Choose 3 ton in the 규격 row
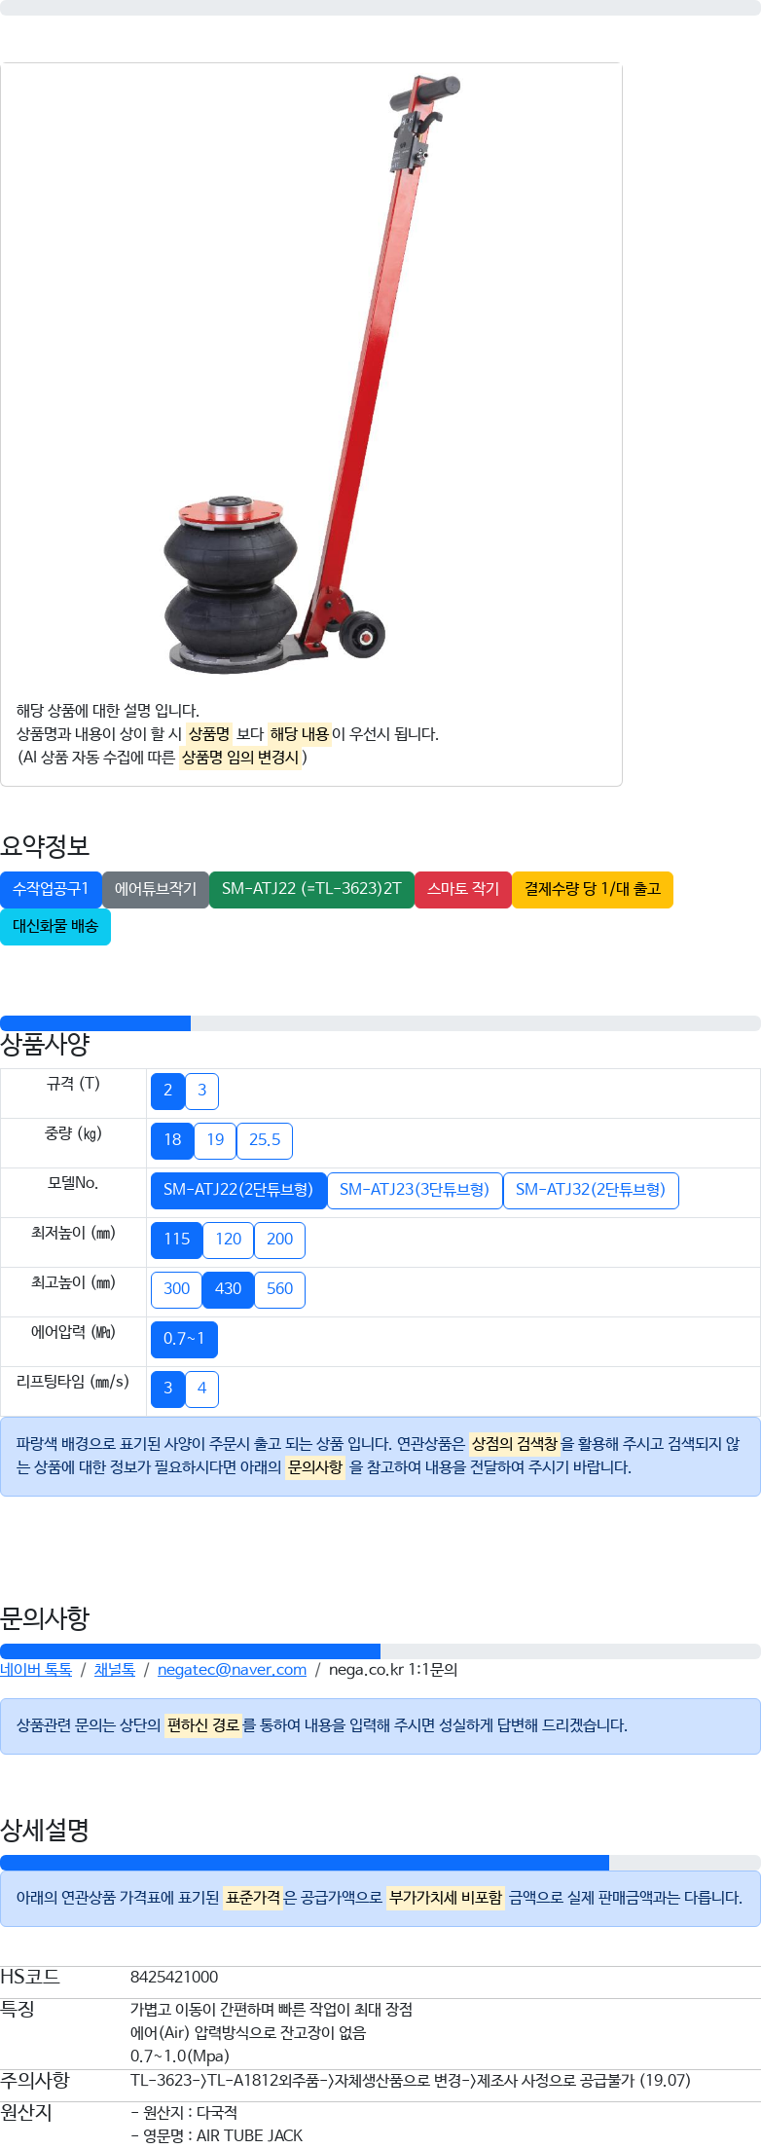 [x=202, y=1091]
